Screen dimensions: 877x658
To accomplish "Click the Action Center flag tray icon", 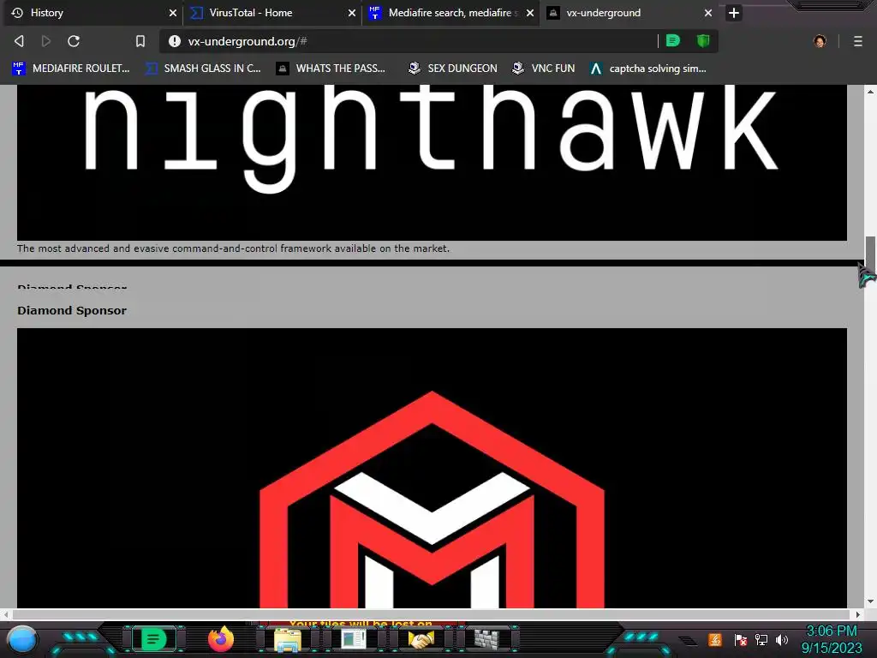I will 741,639.
